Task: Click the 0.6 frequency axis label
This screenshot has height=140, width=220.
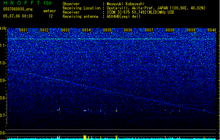Action: pos(3,133)
